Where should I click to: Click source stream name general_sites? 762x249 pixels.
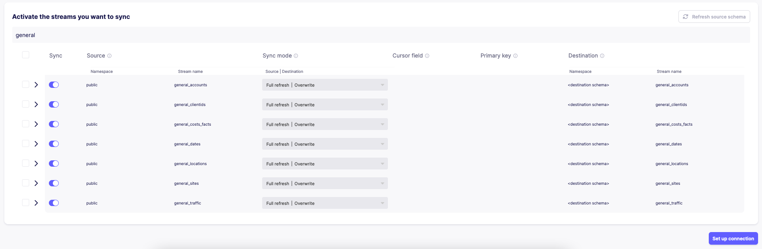tap(186, 184)
